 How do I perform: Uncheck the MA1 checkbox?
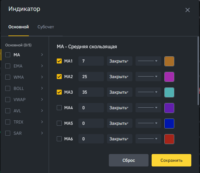point(59,61)
